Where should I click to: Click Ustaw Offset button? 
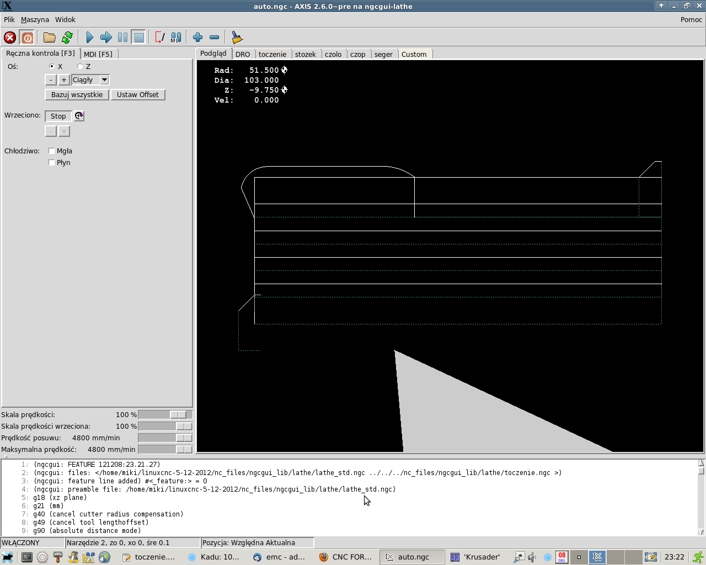click(x=138, y=95)
